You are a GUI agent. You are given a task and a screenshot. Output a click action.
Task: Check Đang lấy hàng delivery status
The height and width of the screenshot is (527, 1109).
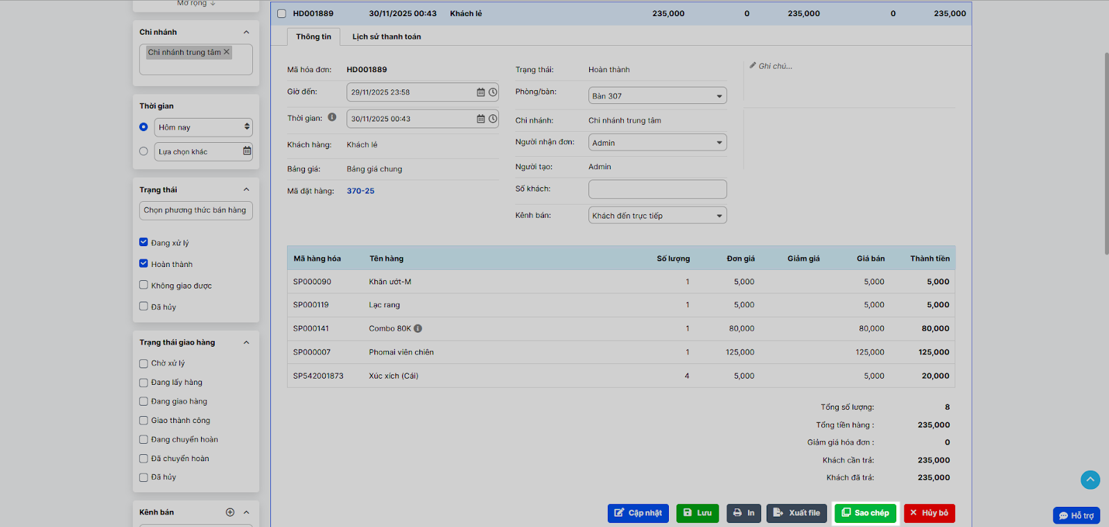143,382
